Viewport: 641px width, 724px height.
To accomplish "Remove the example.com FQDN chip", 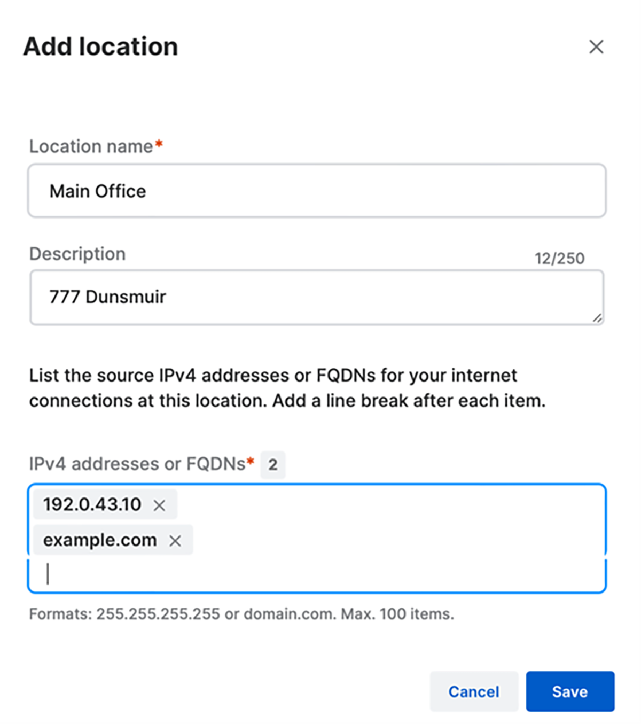I will (x=175, y=541).
